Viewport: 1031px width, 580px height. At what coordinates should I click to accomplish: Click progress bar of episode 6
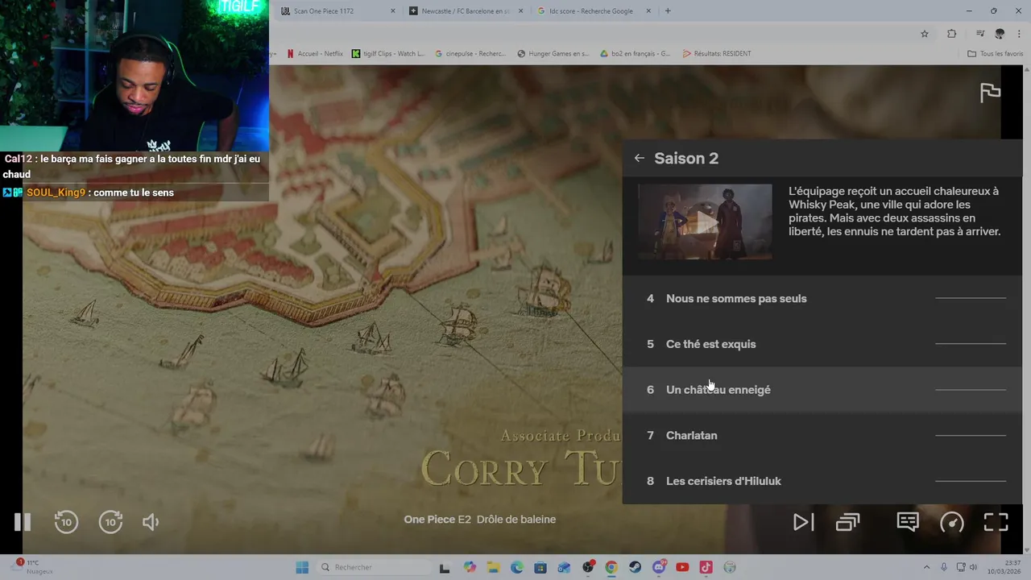[971, 390]
